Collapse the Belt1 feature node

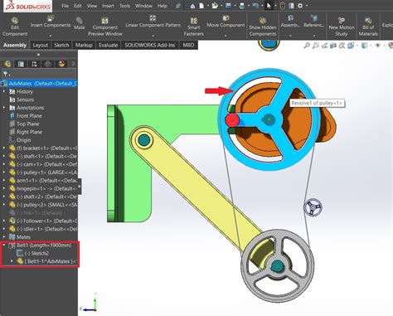[4, 245]
